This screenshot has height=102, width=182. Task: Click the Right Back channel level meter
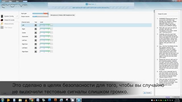tap(46, 52)
